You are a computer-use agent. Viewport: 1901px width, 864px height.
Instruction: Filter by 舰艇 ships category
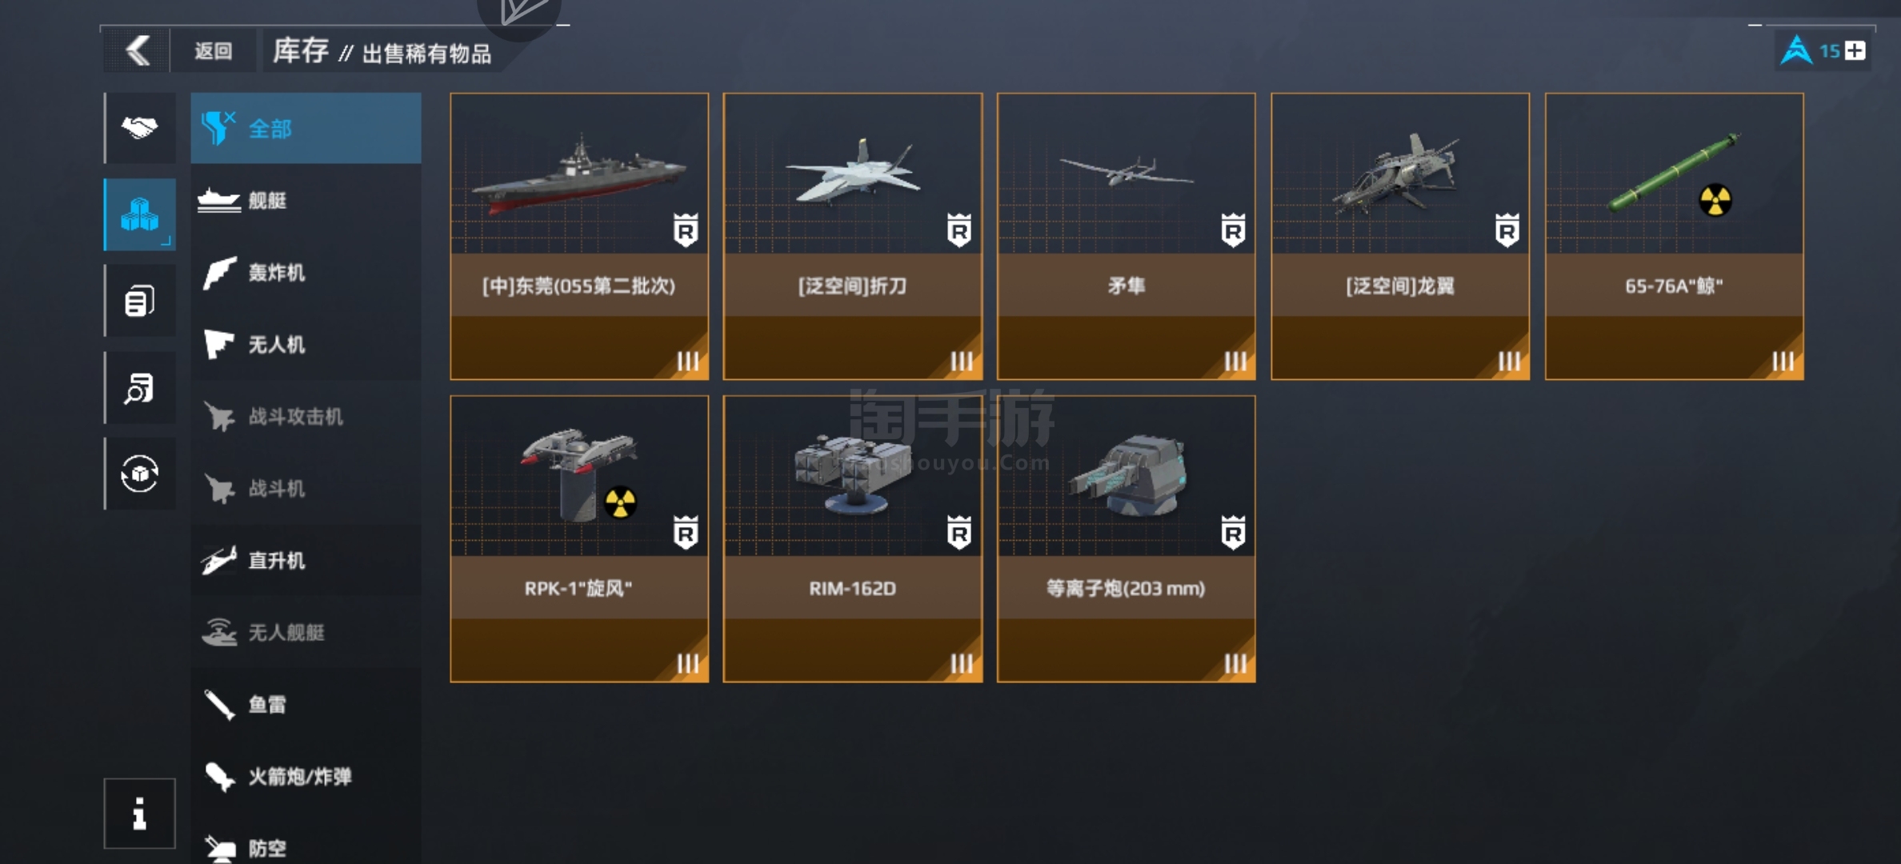tap(306, 200)
